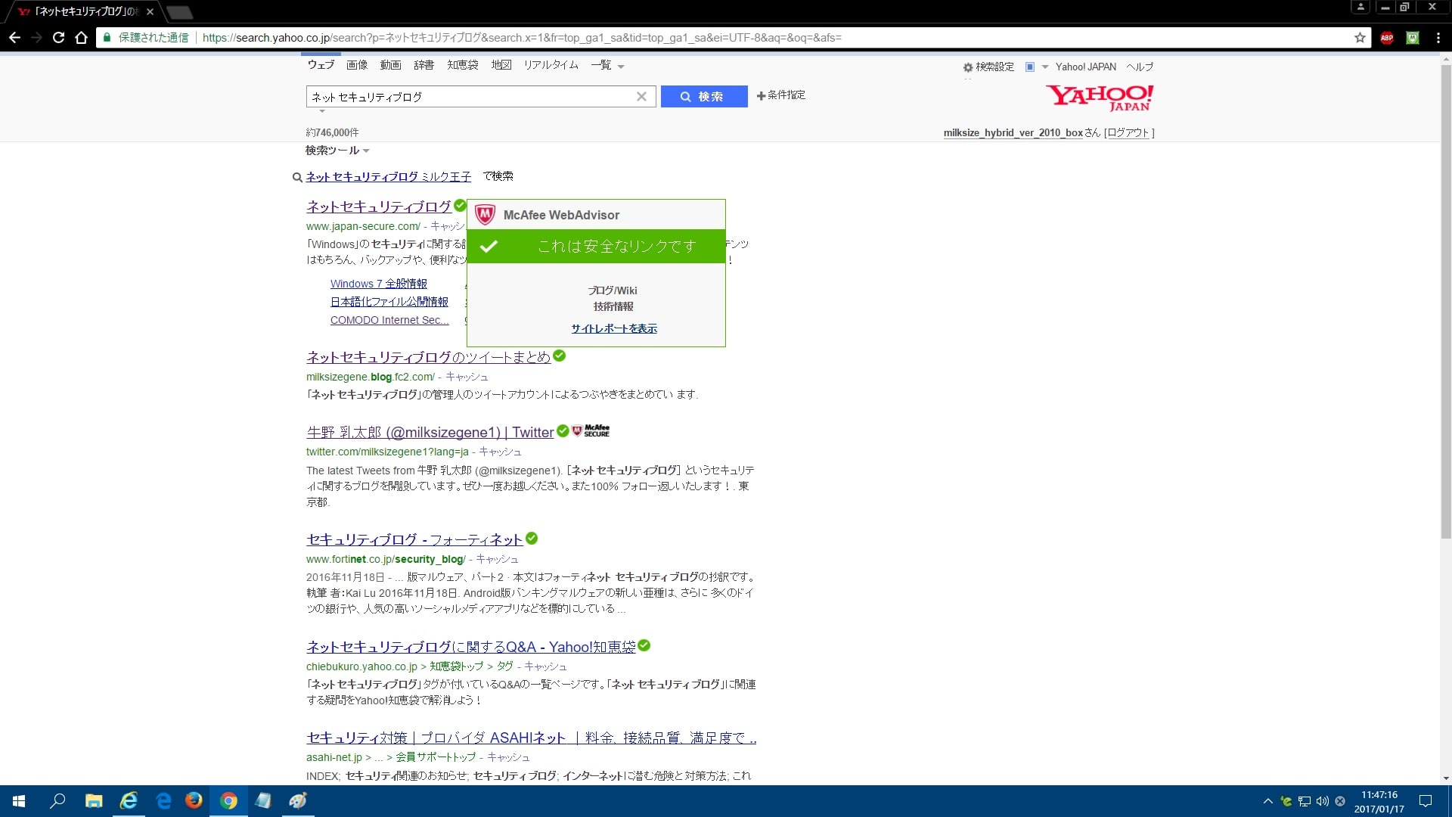1452x817 pixels.
Task: Select the ウェブ search tab
Action: coord(321,65)
